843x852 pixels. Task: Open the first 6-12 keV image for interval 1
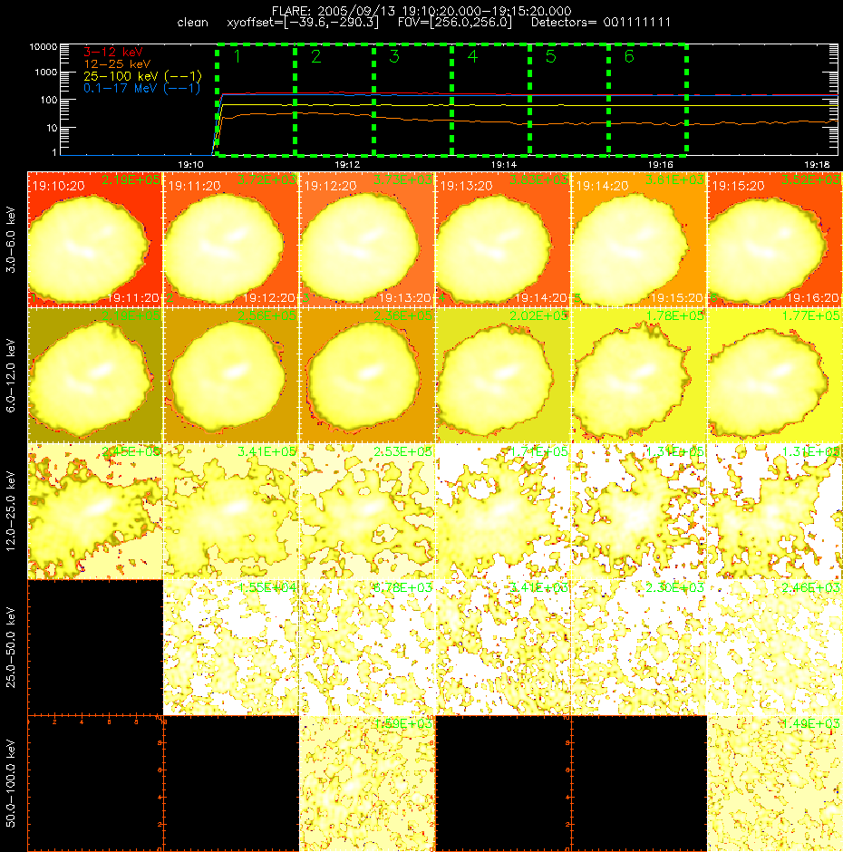[x=95, y=375]
